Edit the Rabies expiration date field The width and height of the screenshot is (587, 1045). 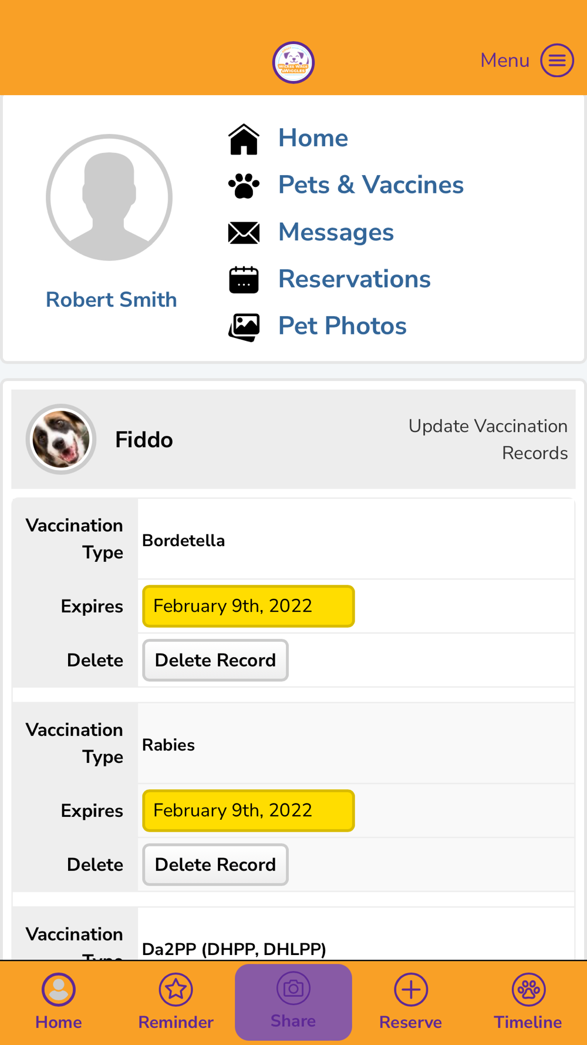pos(248,810)
